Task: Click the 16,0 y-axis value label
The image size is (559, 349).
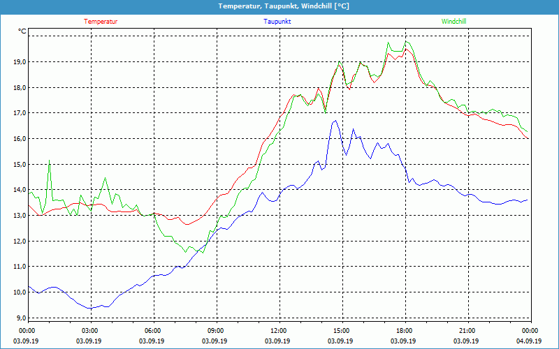Action: pos(18,139)
